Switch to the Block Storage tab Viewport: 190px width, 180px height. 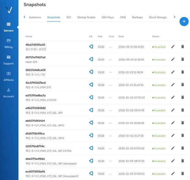158,17
